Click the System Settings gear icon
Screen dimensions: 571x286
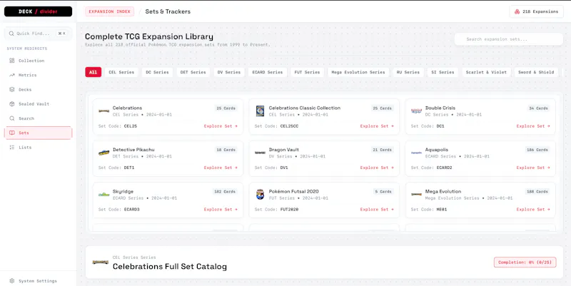tap(12, 281)
